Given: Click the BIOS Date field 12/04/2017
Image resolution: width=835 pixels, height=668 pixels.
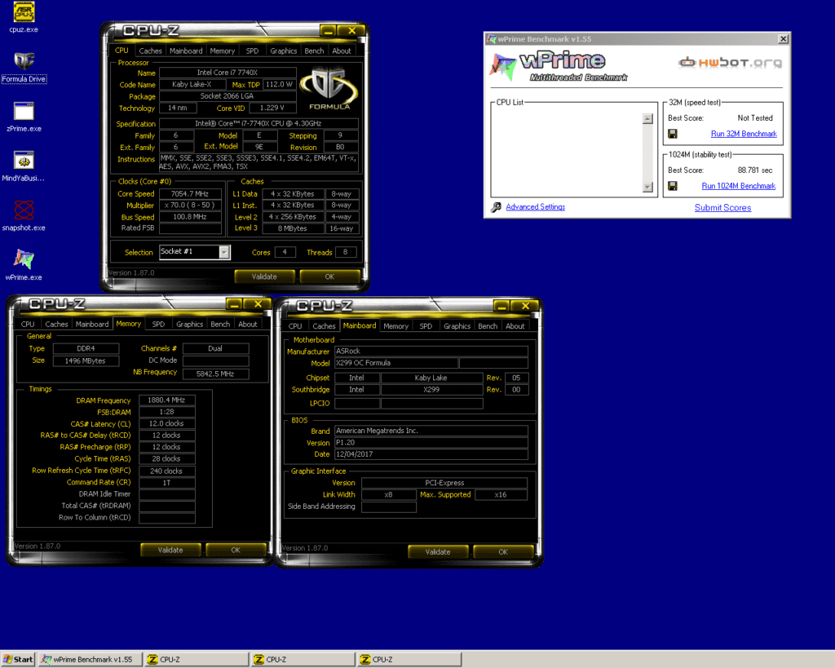Looking at the screenshot, I should (x=431, y=454).
